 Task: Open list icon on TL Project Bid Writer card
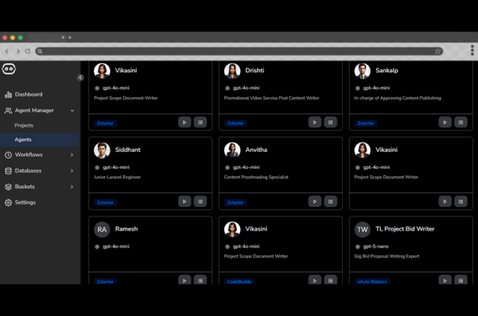[x=460, y=280]
